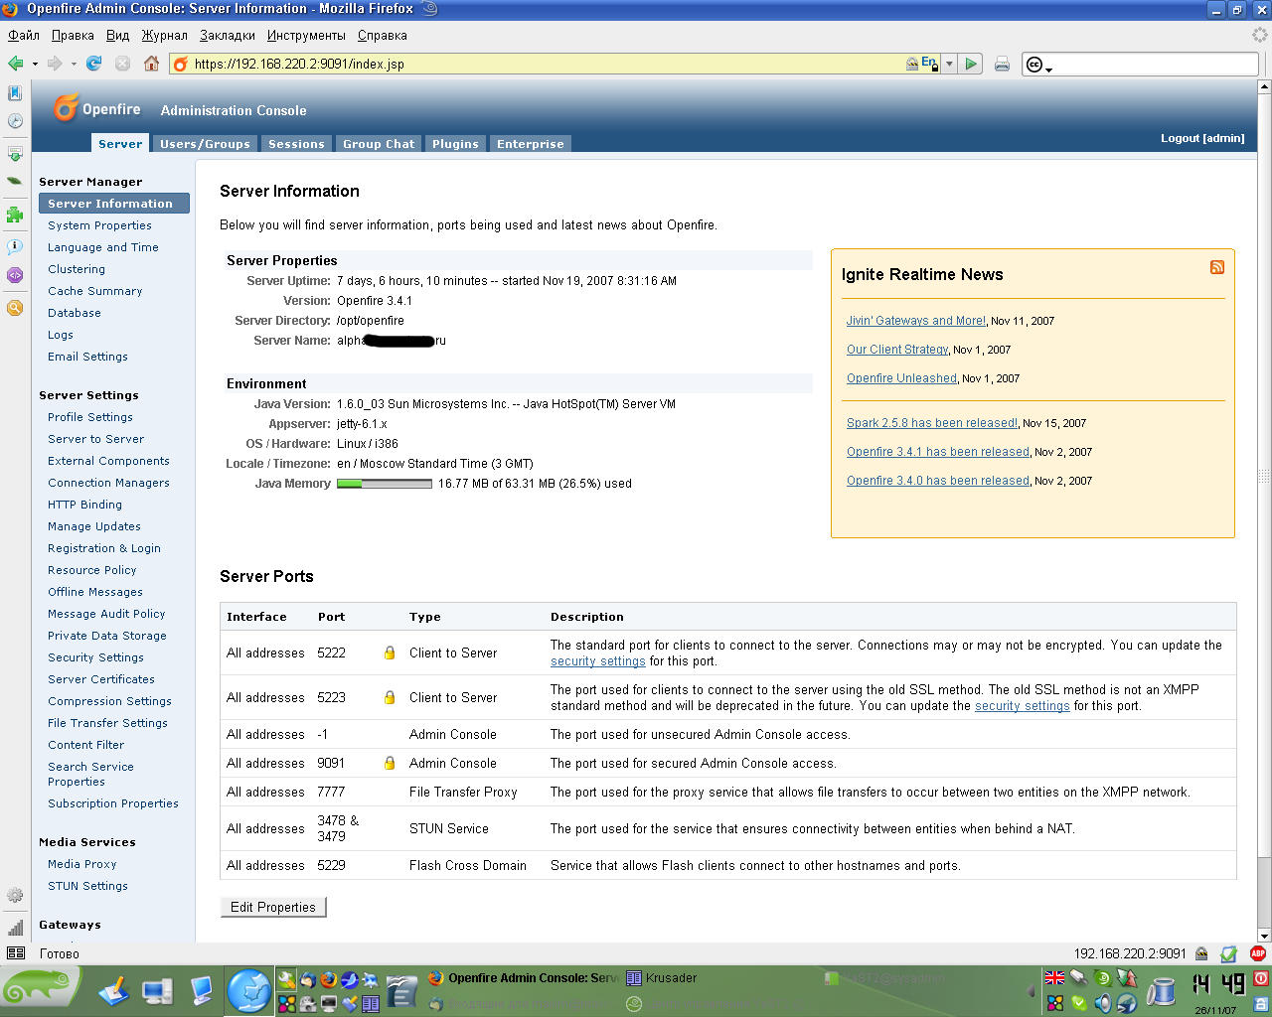Select 'Flash Cross Domain' type text
This screenshot has width=1272, height=1017.
click(x=468, y=865)
